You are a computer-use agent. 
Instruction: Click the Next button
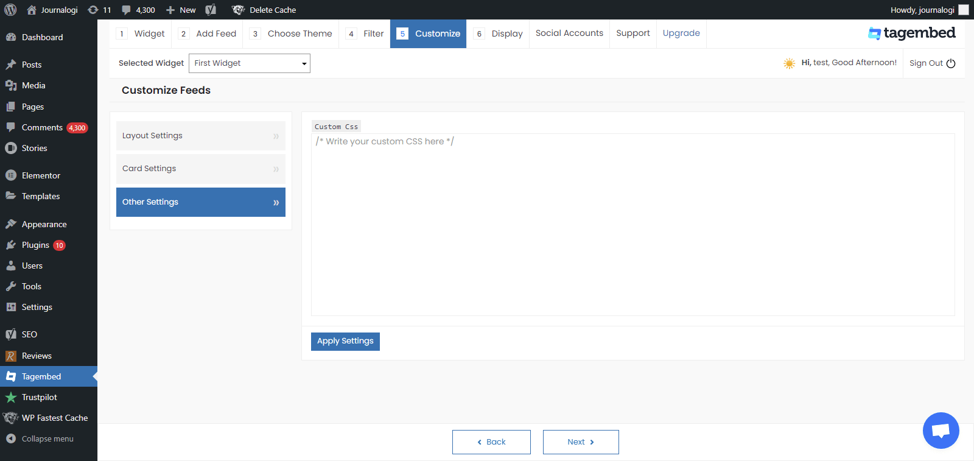581,442
